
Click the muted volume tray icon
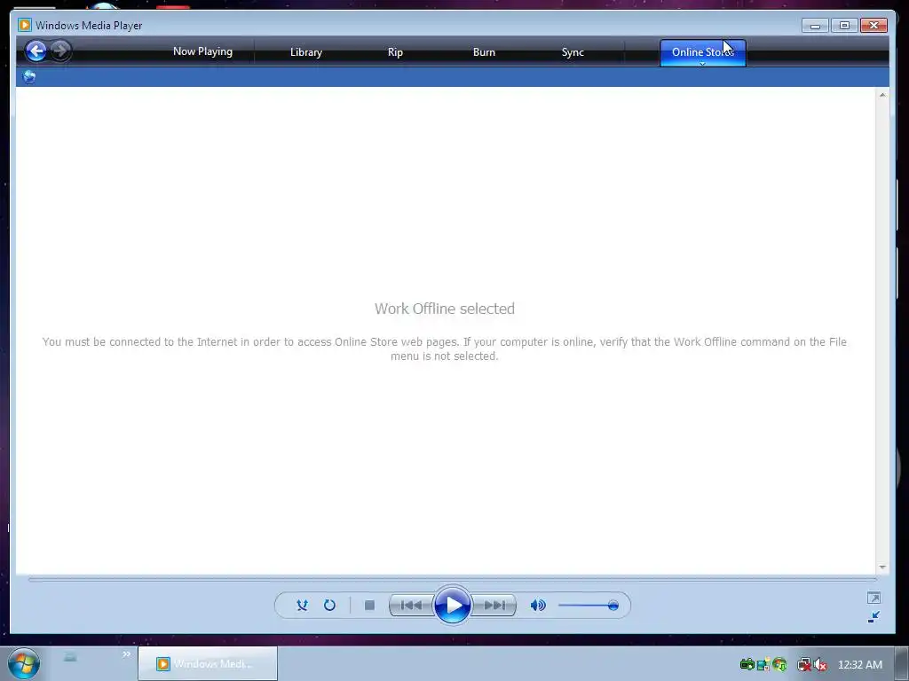pyautogui.click(x=819, y=664)
